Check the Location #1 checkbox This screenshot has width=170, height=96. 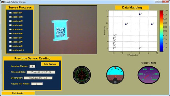coord(10,13)
